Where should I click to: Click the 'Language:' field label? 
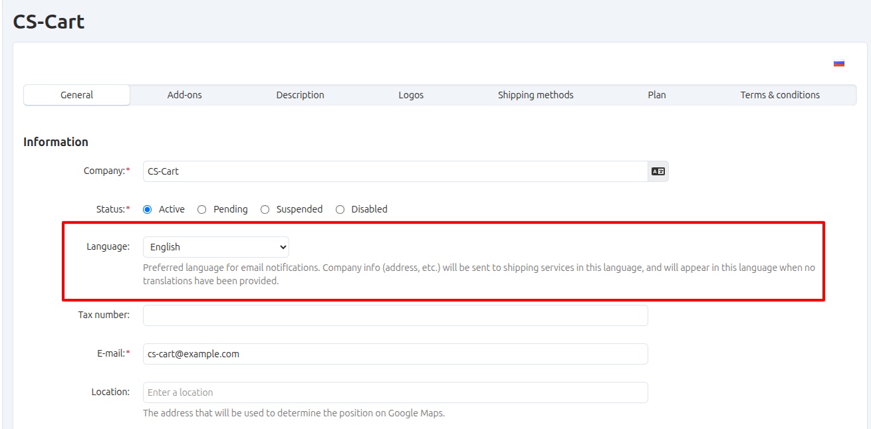(108, 246)
